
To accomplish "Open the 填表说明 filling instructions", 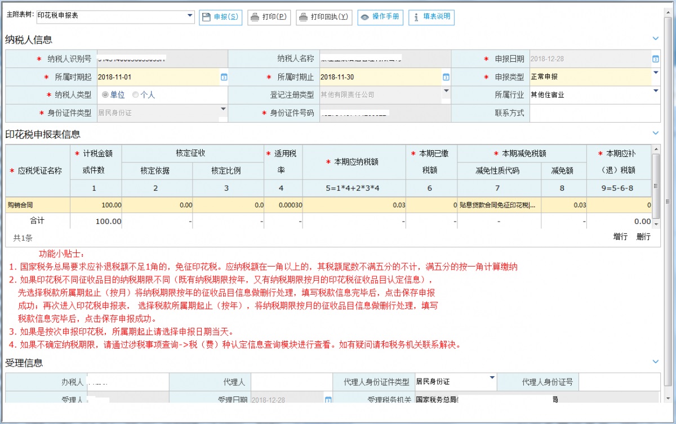I will [432, 17].
